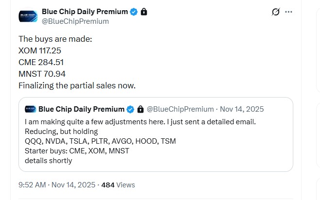Click the @BlueChipPremium handle in the quoted post
This screenshot has width=320, height=200.
click(180, 109)
